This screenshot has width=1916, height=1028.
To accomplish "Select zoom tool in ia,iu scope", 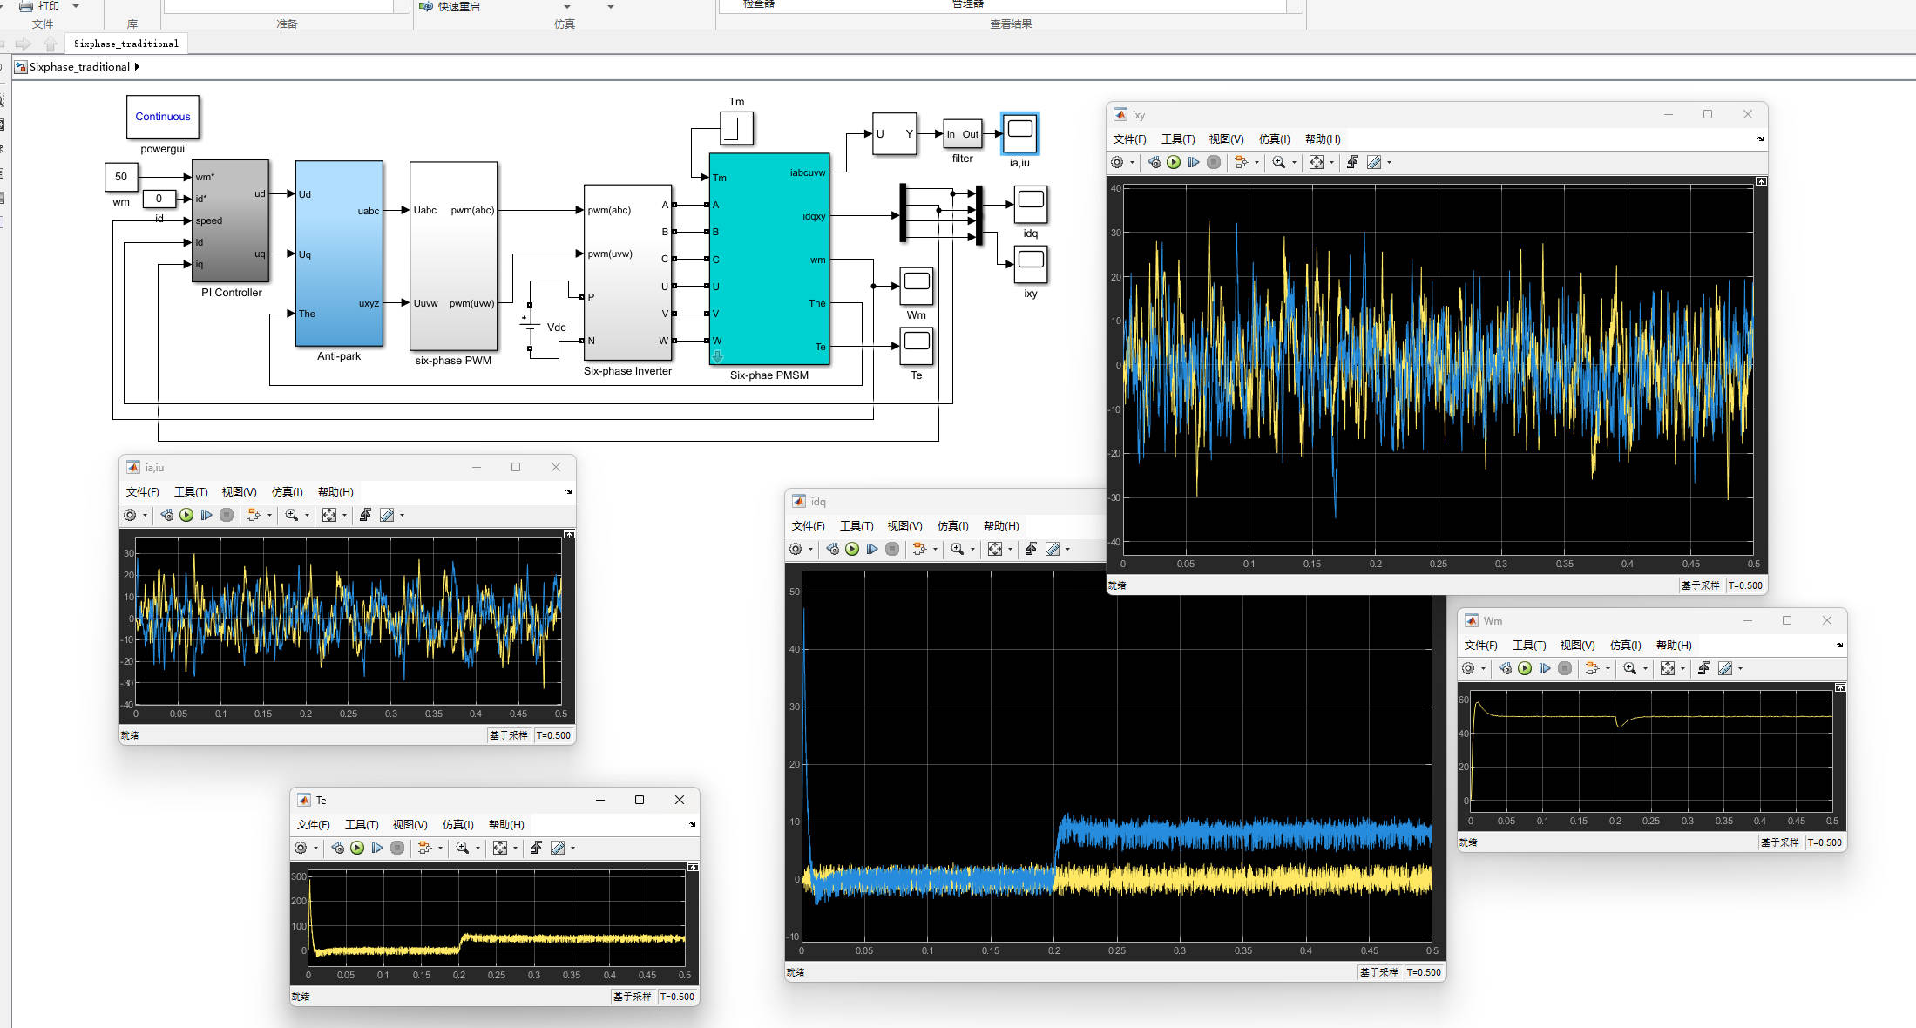I will pyautogui.click(x=291, y=515).
